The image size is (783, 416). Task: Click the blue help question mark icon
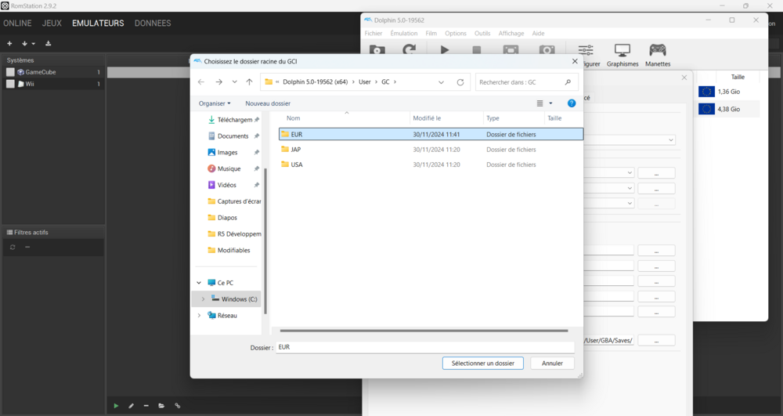pyautogui.click(x=572, y=103)
